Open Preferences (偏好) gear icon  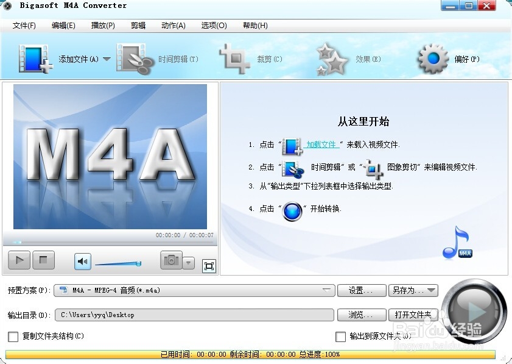tap(433, 59)
